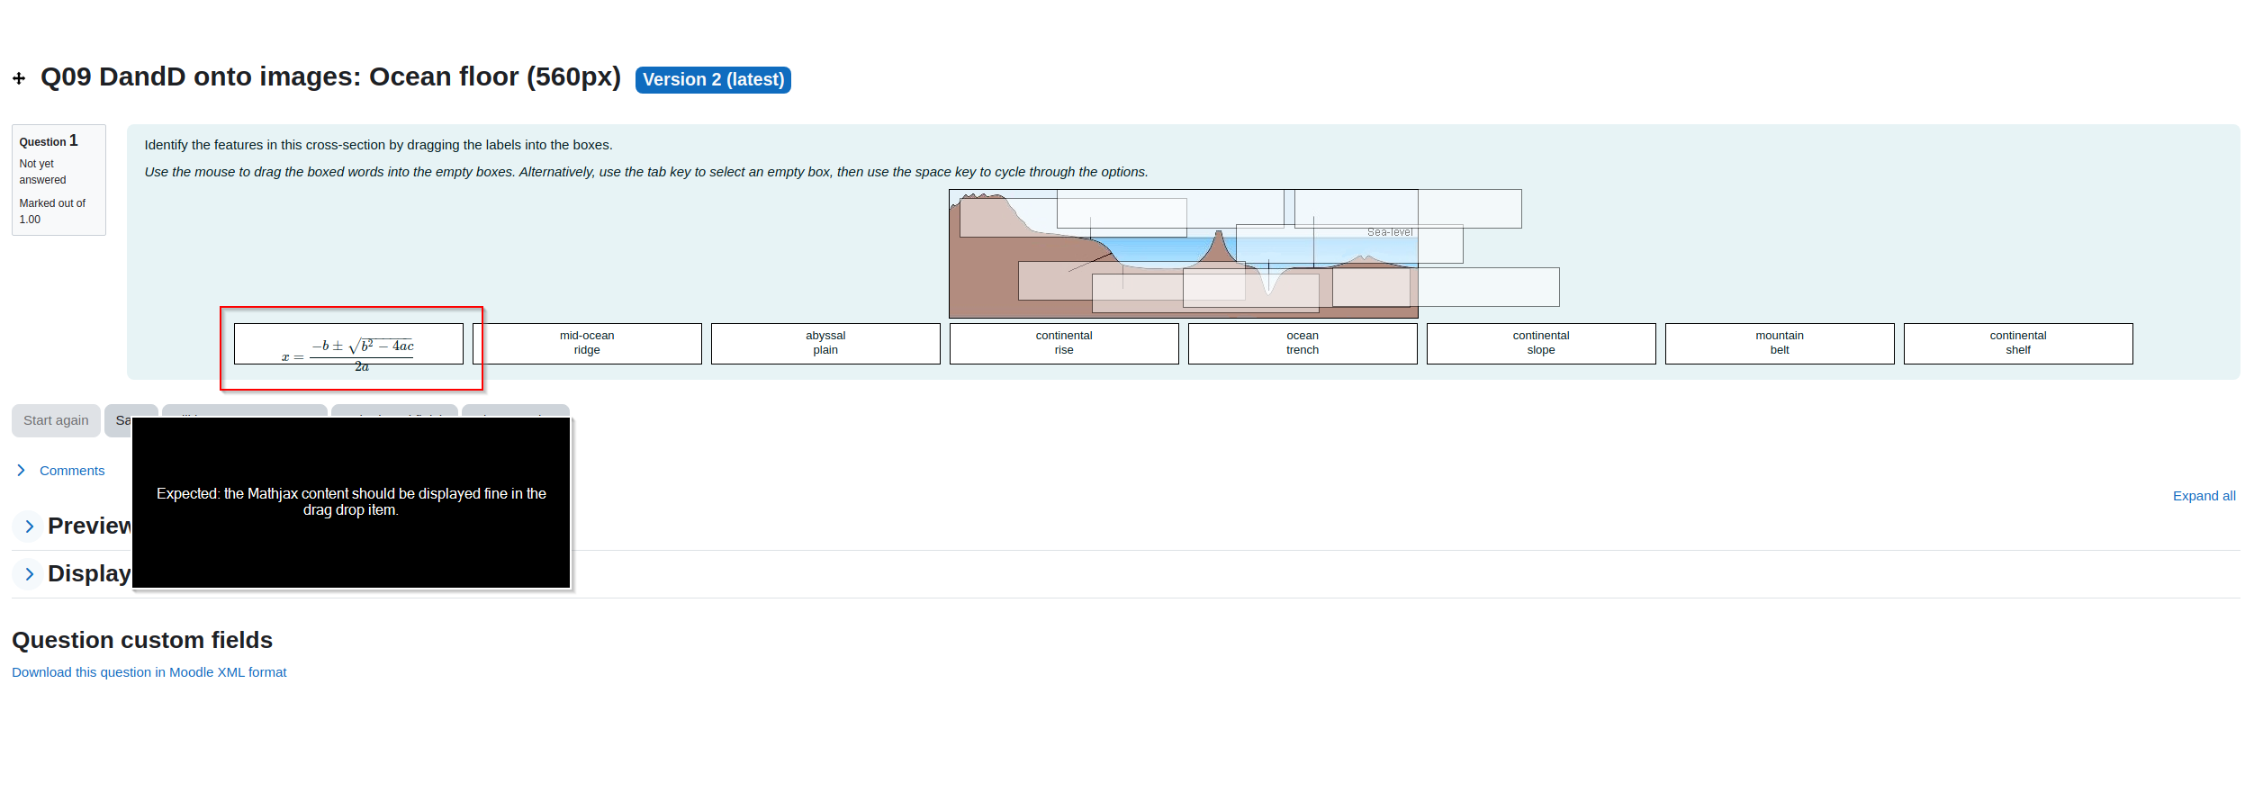Click the 'Not yet answered' status text
This screenshot has width=2254, height=810.
(42, 172)
